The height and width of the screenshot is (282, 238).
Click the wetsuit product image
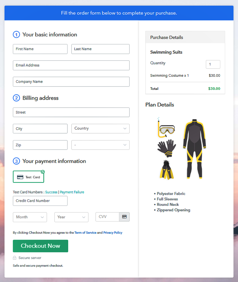pos(194,149)
